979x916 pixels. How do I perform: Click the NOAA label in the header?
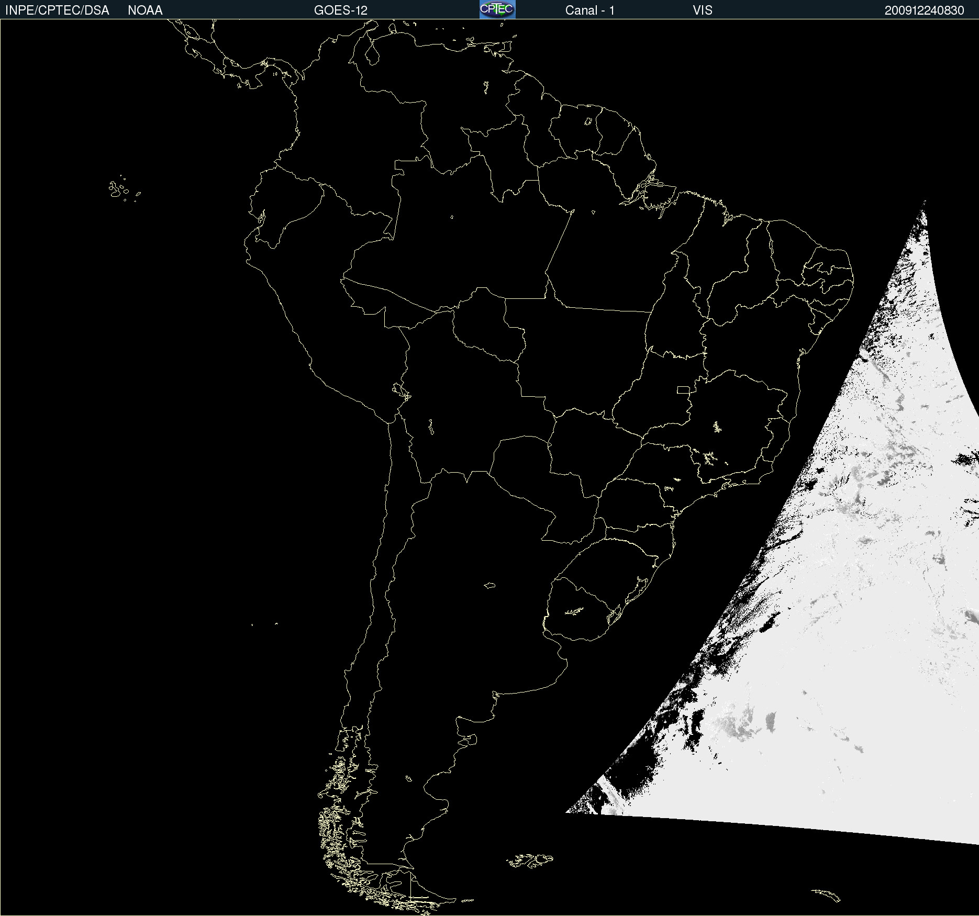[x=145, y=10]
